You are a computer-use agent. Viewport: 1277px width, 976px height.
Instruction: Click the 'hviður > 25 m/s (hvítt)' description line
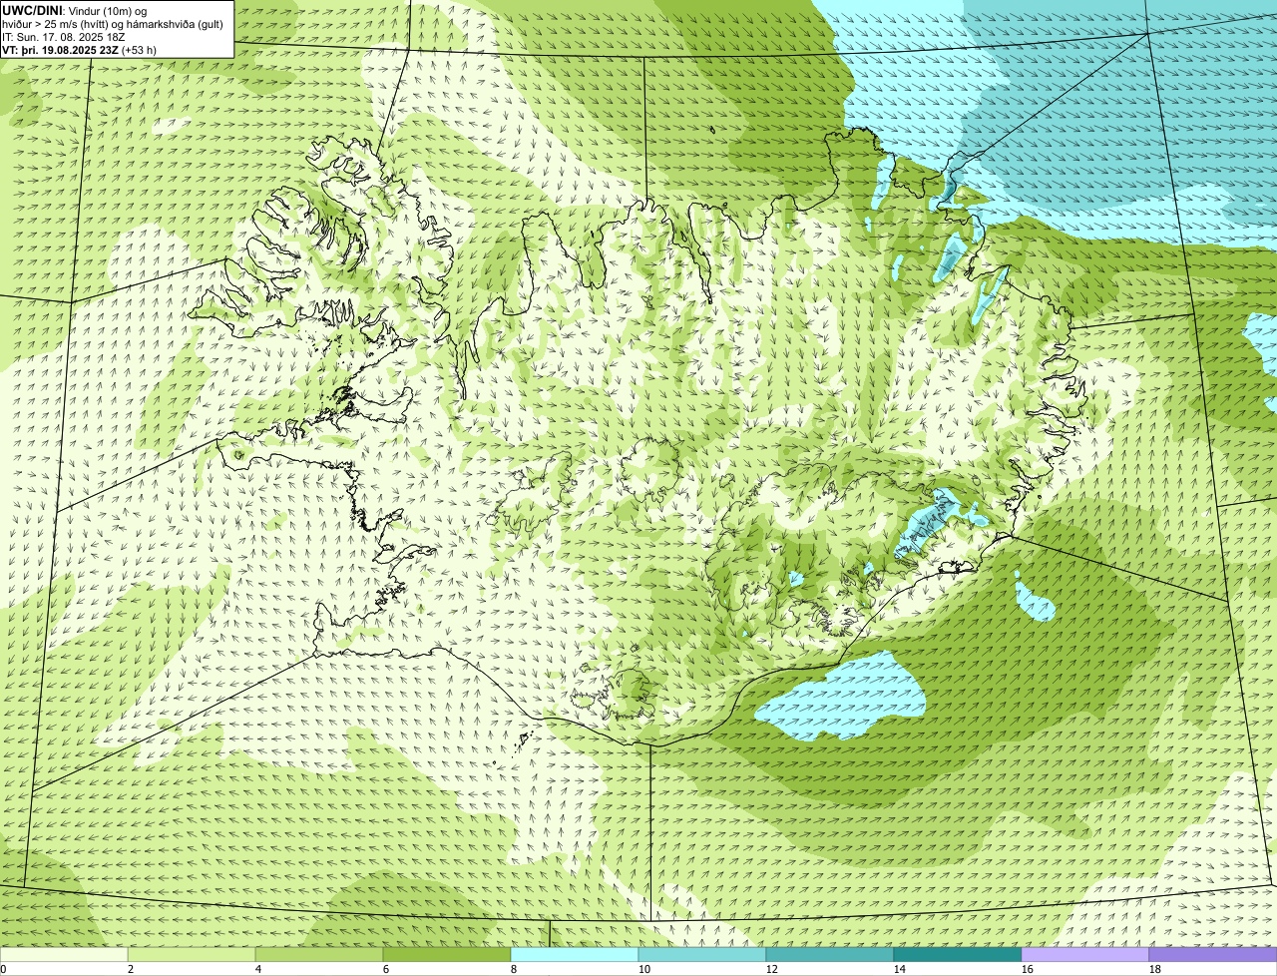point(111,23)
